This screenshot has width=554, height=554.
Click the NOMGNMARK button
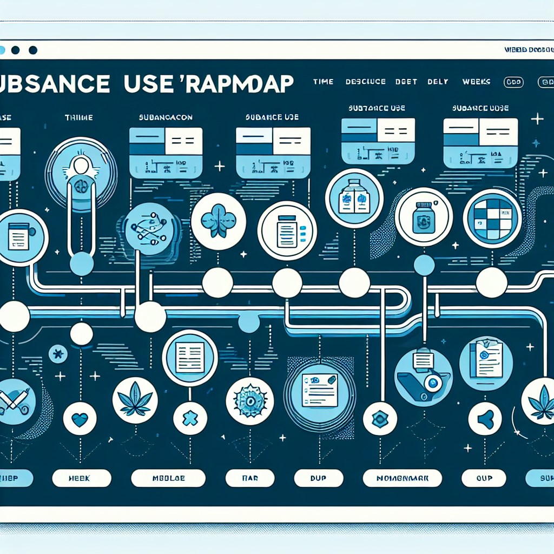pyautogui.click(x=402, y=478)
